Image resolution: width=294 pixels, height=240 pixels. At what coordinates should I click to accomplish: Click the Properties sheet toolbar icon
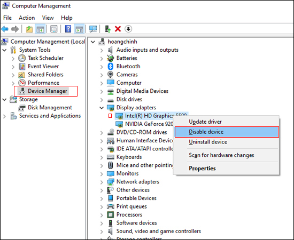54,29
